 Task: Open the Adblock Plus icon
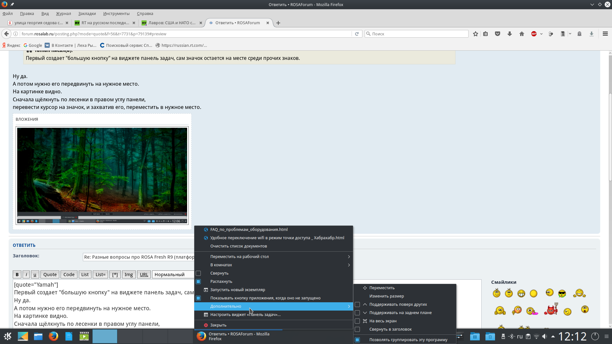point(534,34)
